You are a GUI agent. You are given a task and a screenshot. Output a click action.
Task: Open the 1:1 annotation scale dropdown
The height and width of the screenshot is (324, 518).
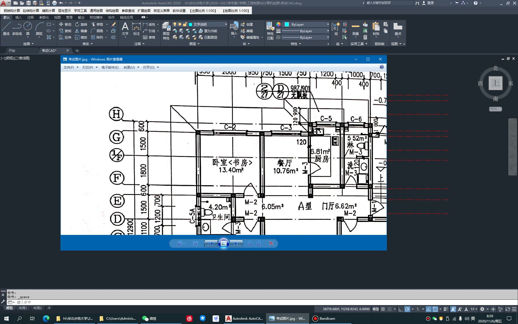(x=474, y=309)
